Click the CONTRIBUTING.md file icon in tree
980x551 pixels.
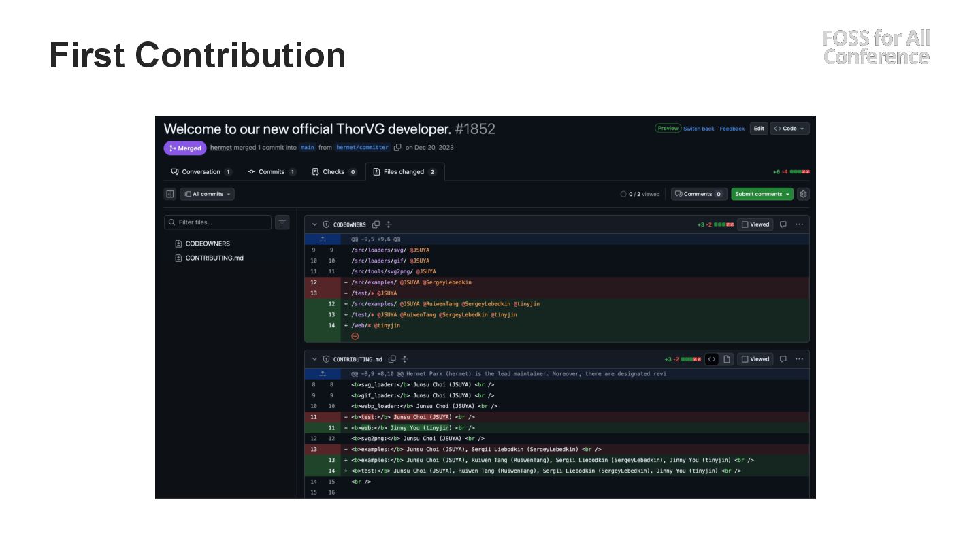178,258
